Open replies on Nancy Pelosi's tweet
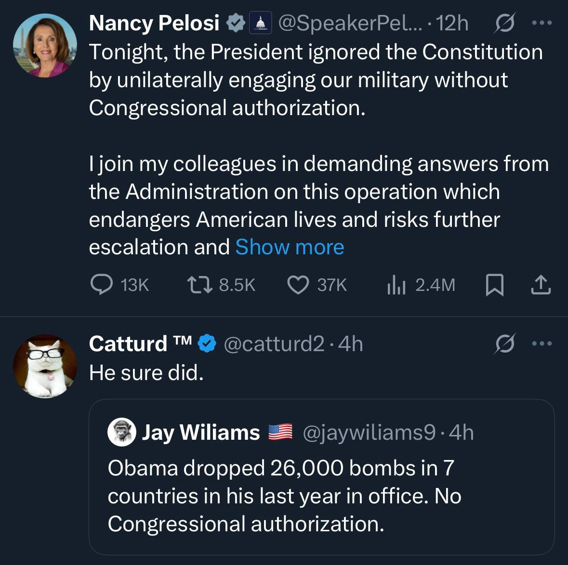Screen dimensions: 568x565 (101, 285)
